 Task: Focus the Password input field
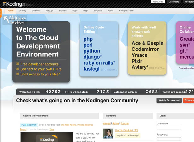pyautogui.click(x=169, y=139)
